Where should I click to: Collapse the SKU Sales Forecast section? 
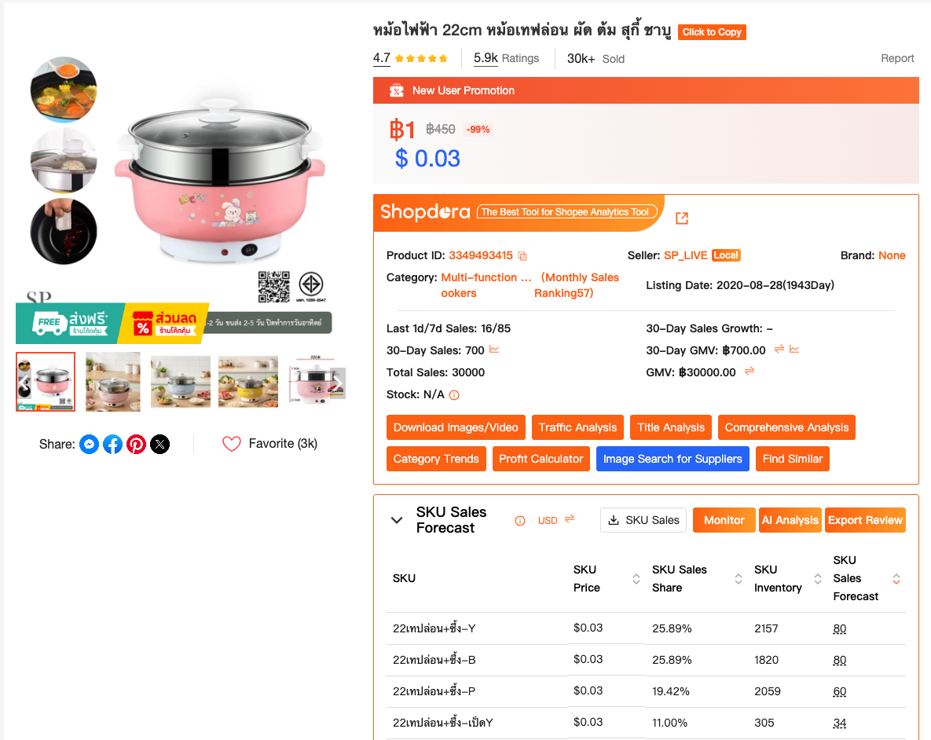coord(398,520)
